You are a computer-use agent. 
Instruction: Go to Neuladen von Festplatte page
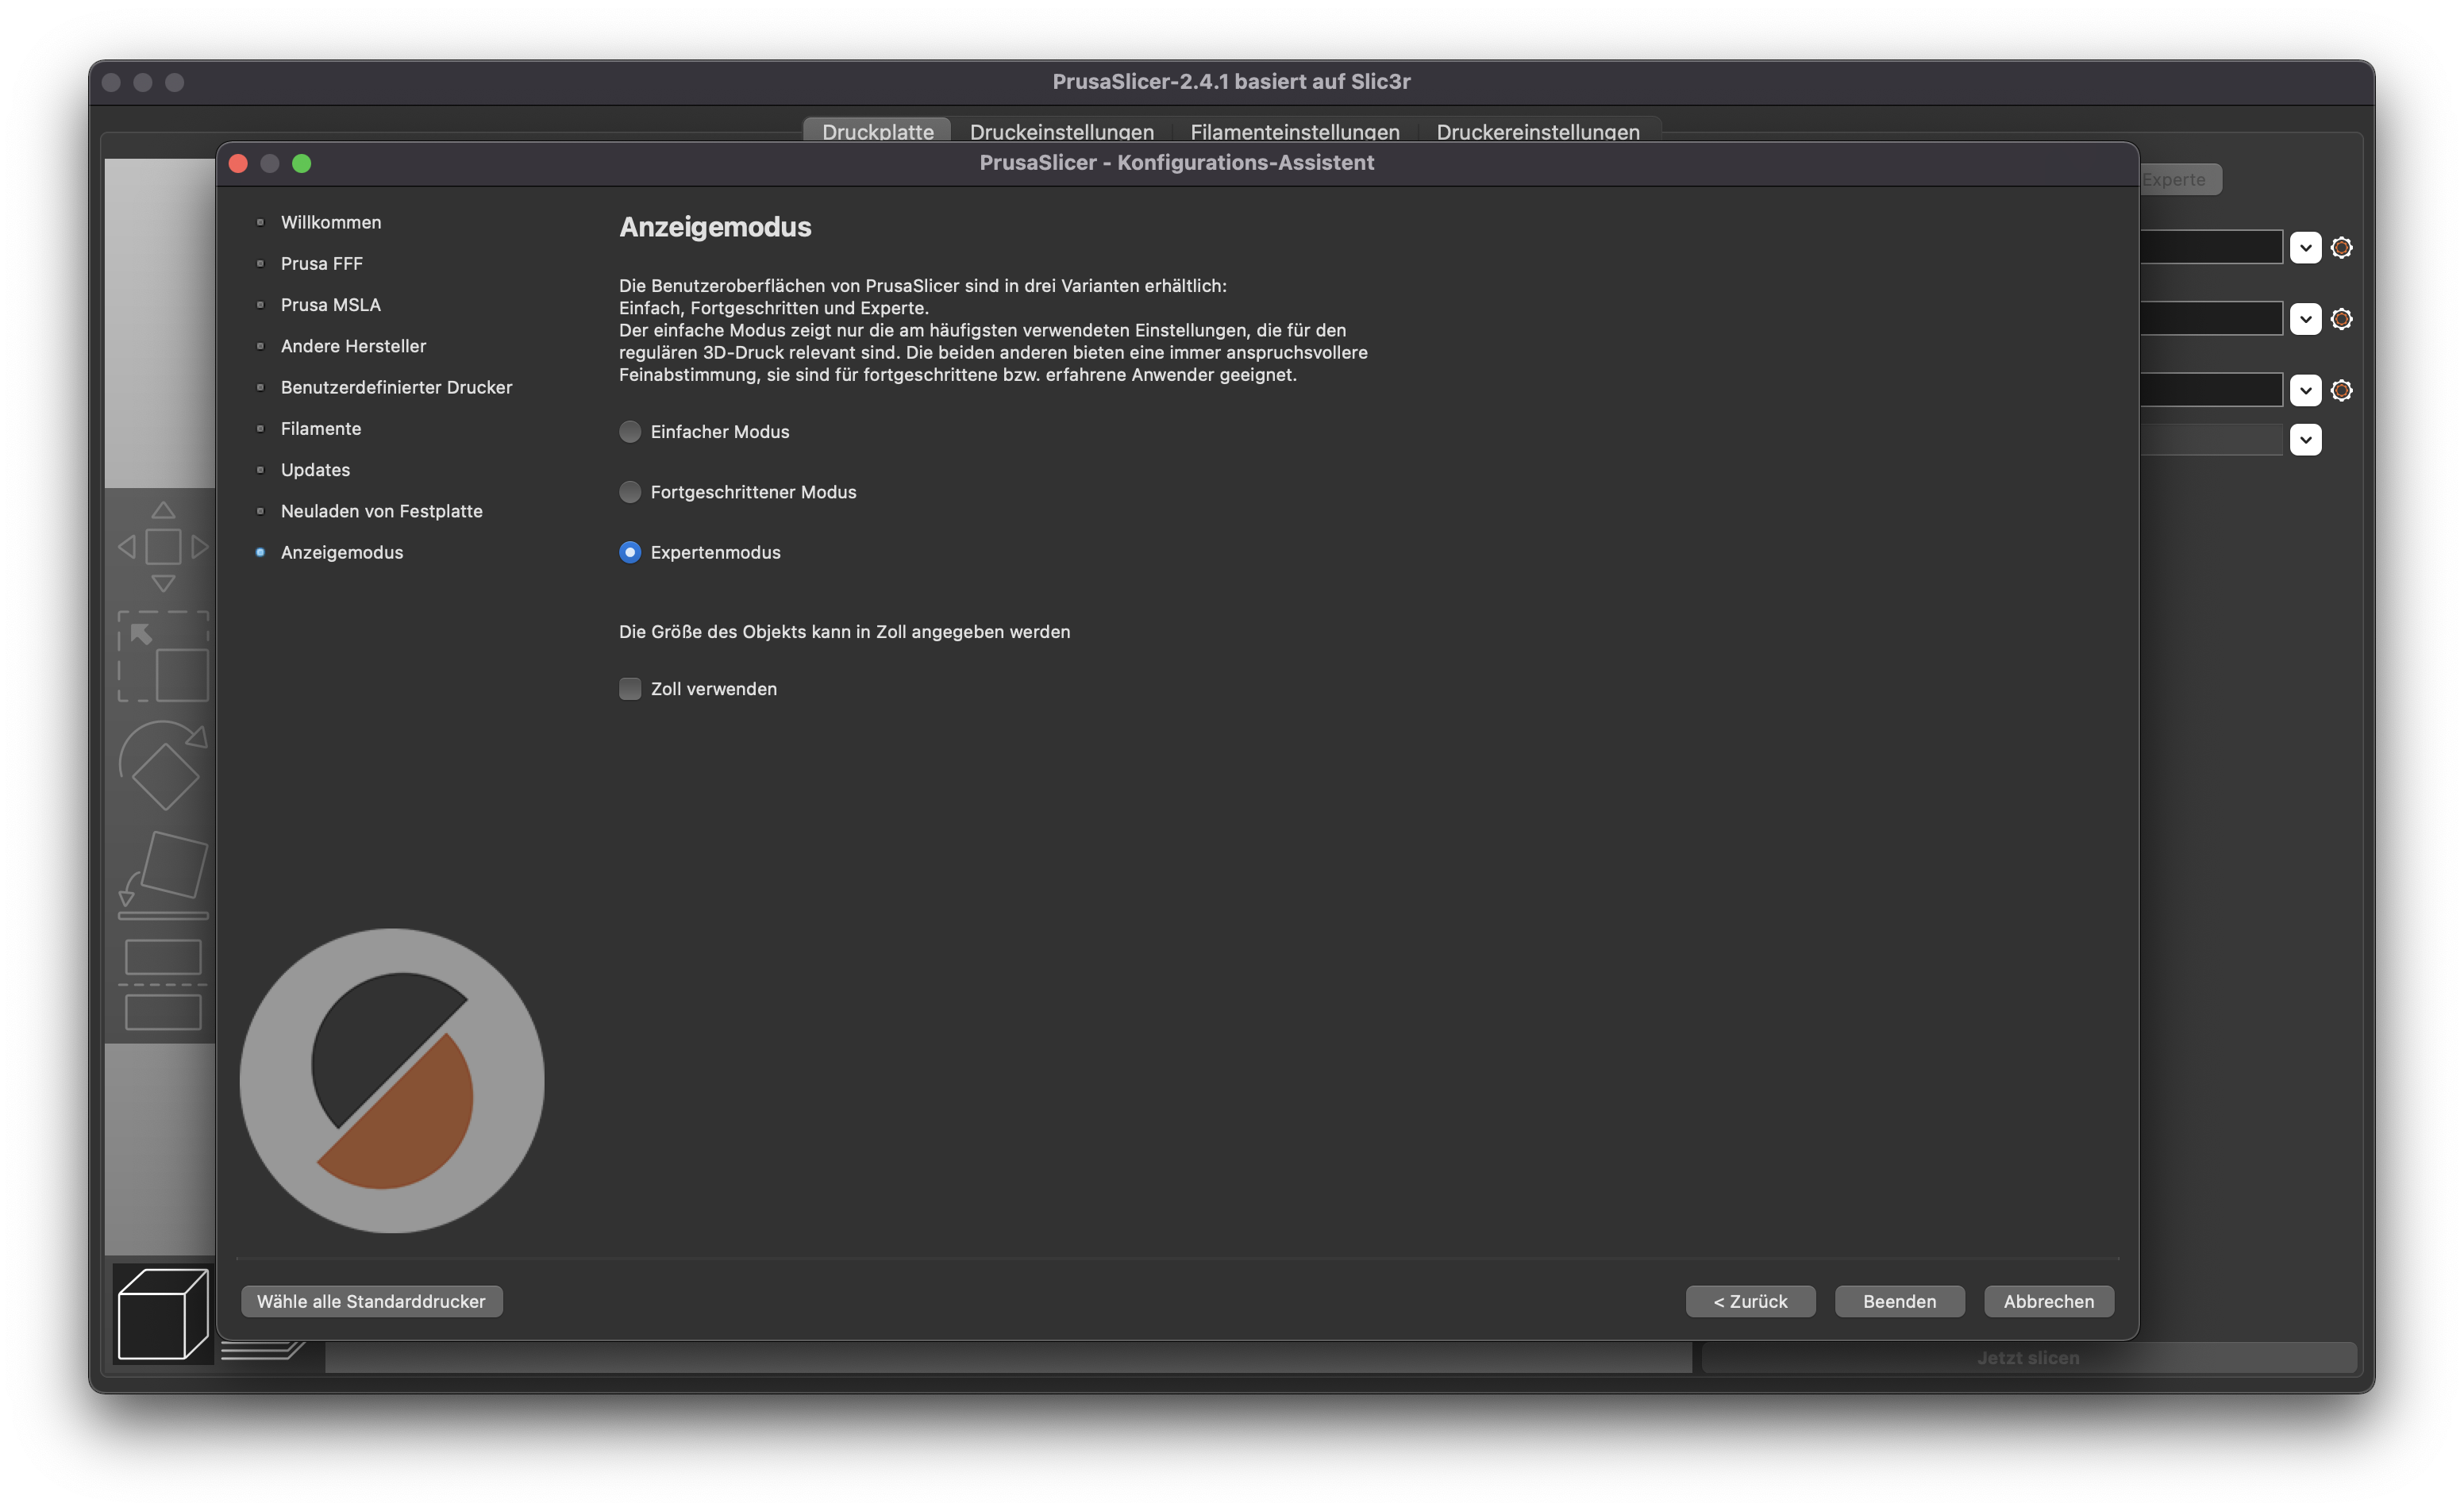coord(381,511)
